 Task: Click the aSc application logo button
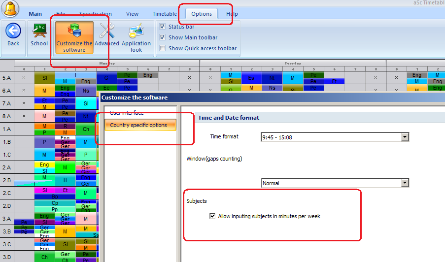pyautogui.click(x=10, y=9)
